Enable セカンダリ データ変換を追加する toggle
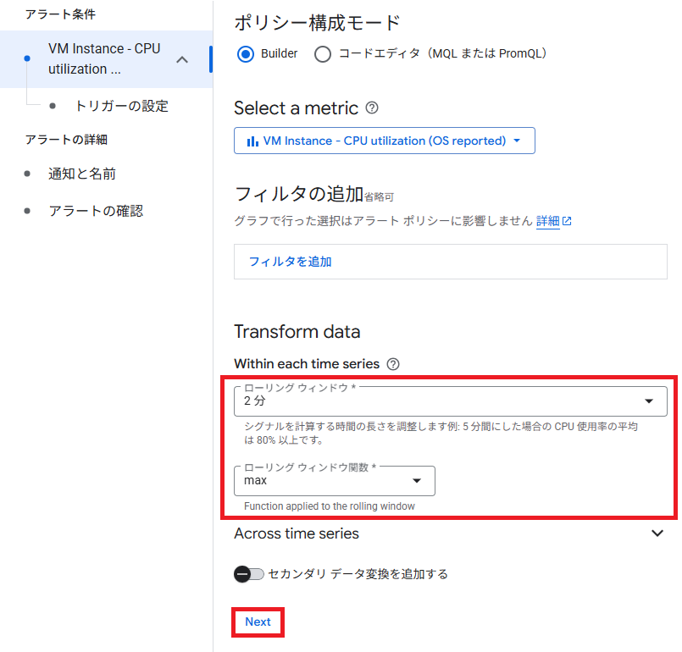 (249, 574)
